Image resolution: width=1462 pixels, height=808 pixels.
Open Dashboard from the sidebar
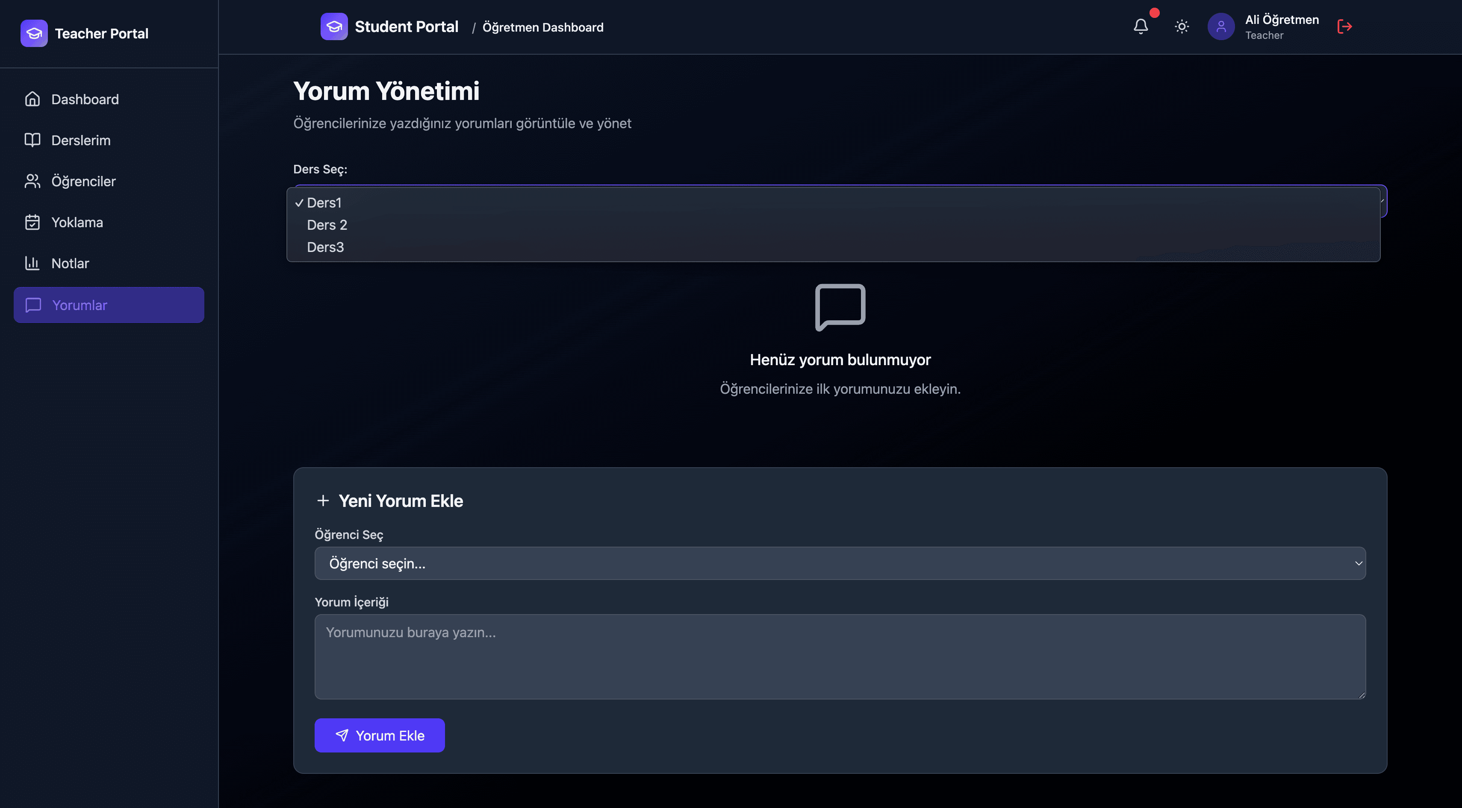[x=85, y=99]
